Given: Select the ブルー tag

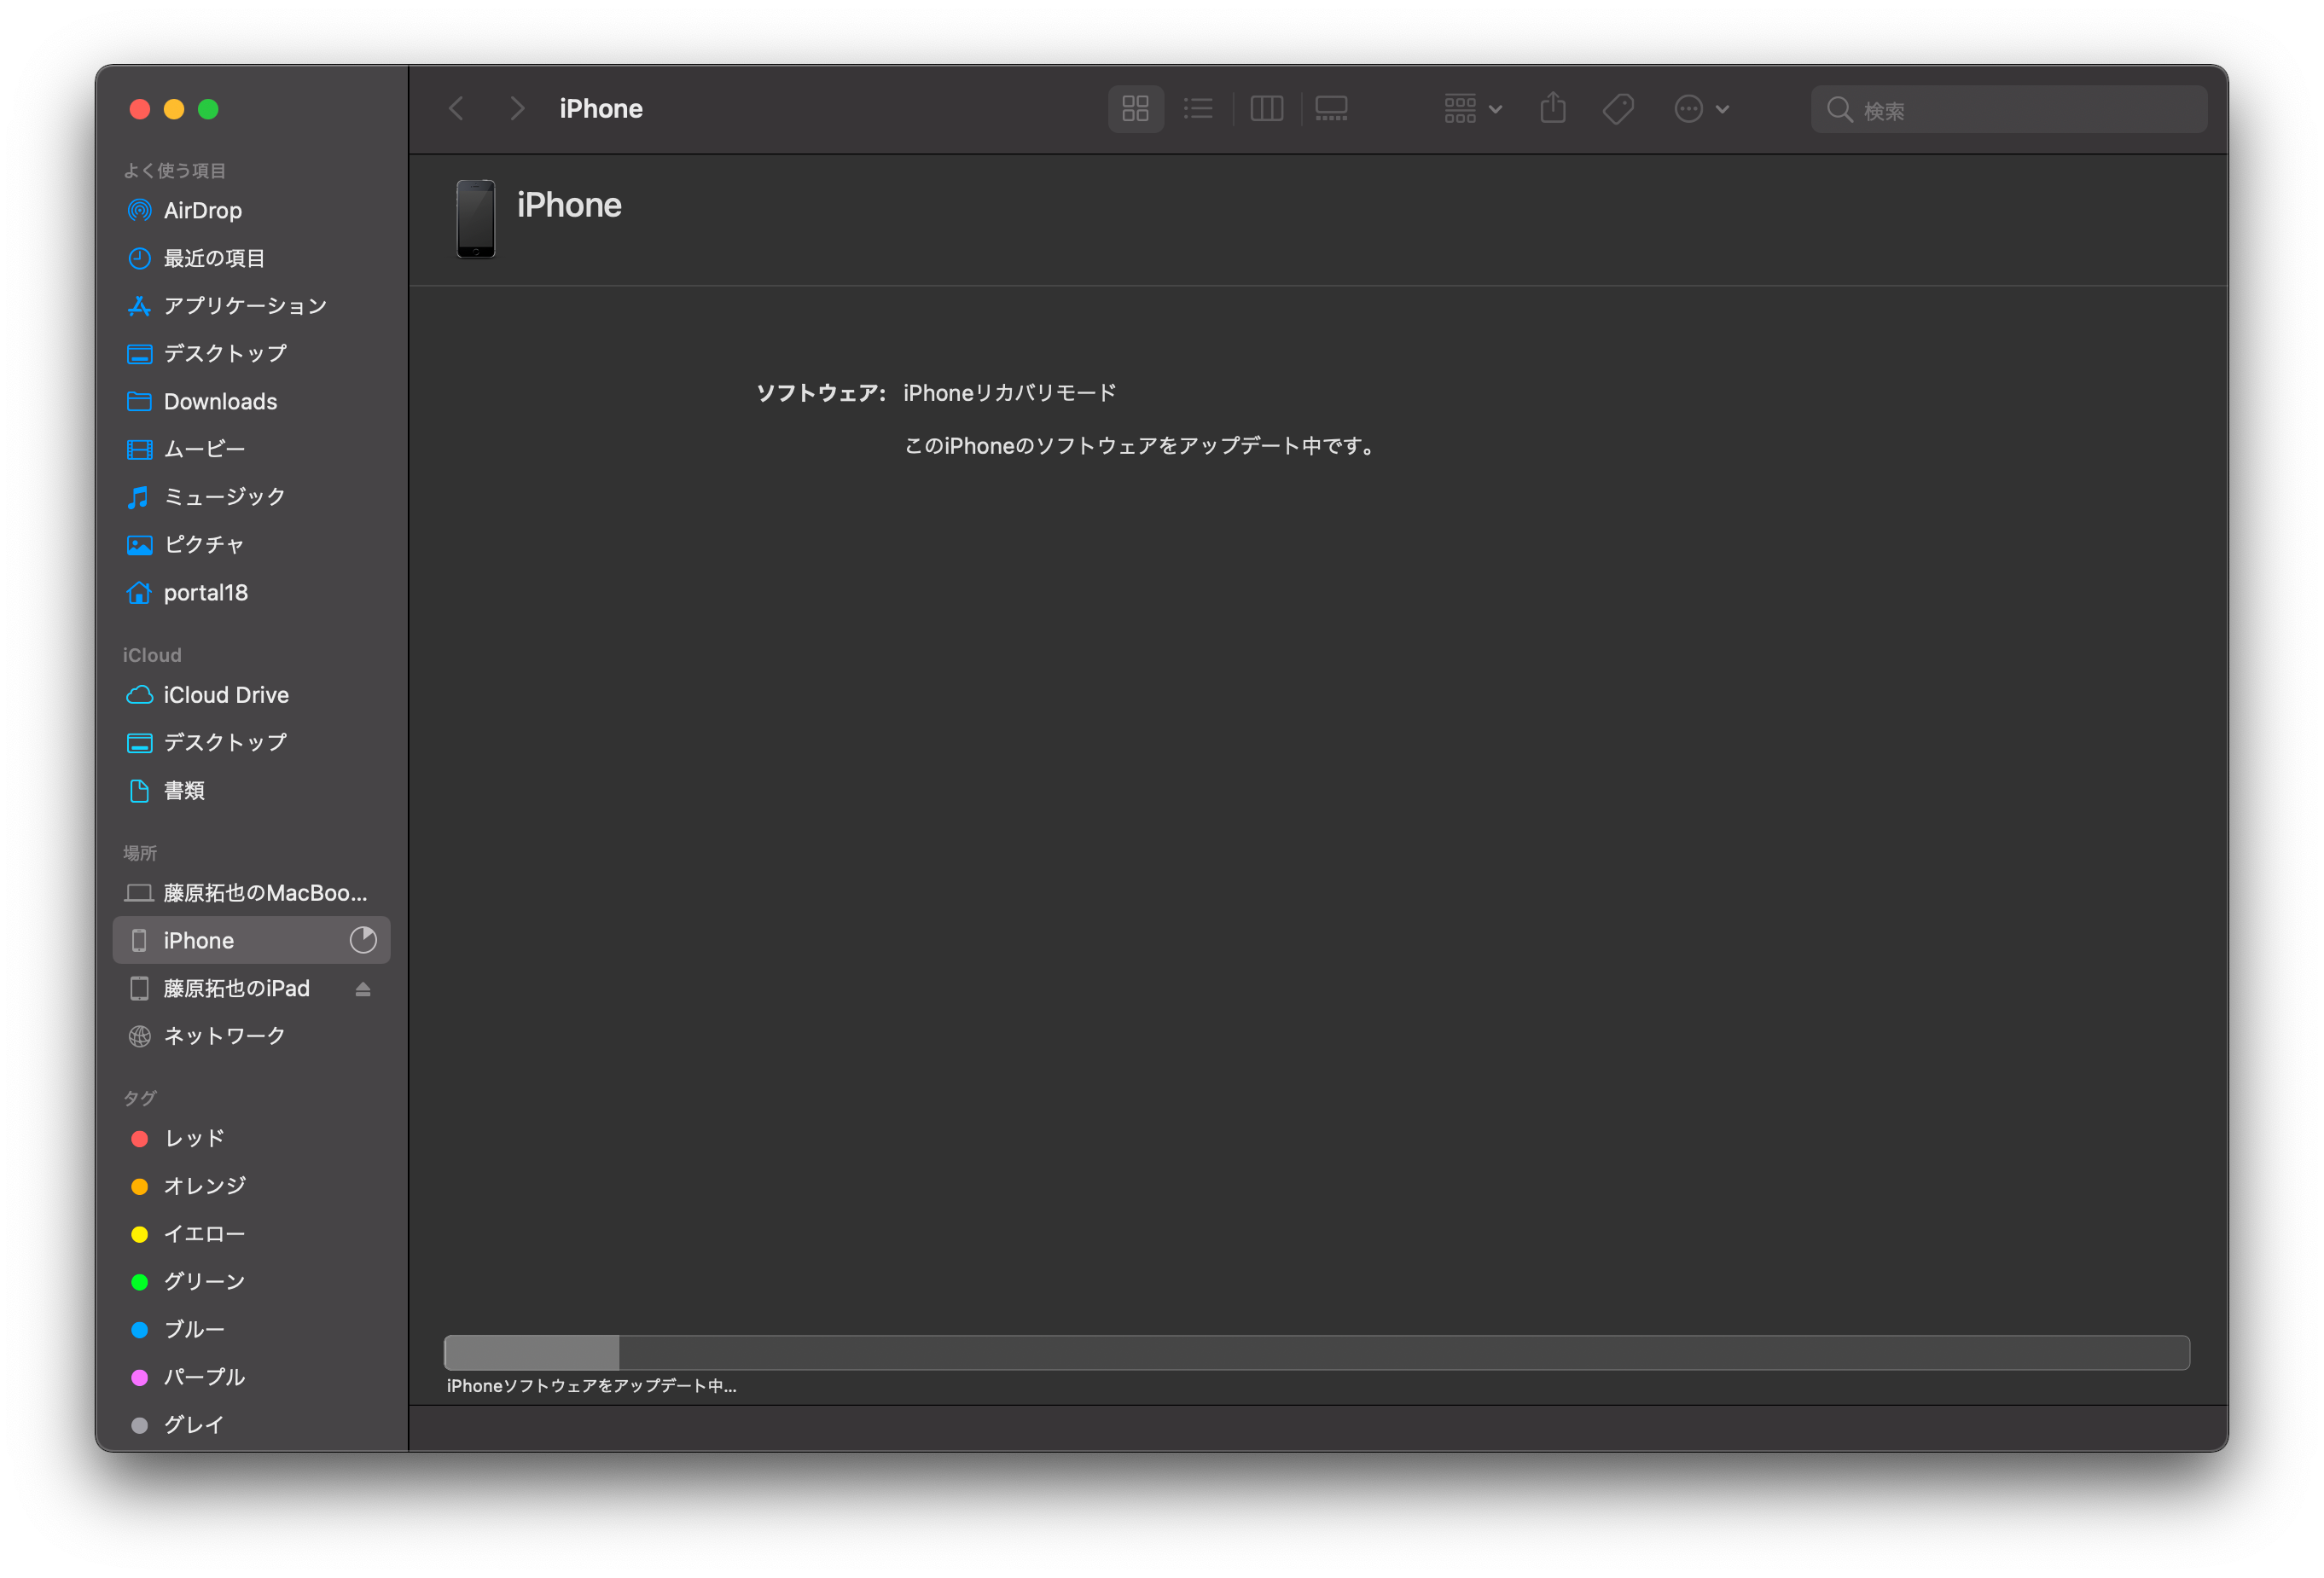Looking at the screenshot, I should (194, 1329).
